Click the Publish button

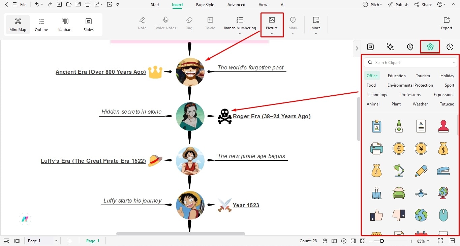(398, 5)
